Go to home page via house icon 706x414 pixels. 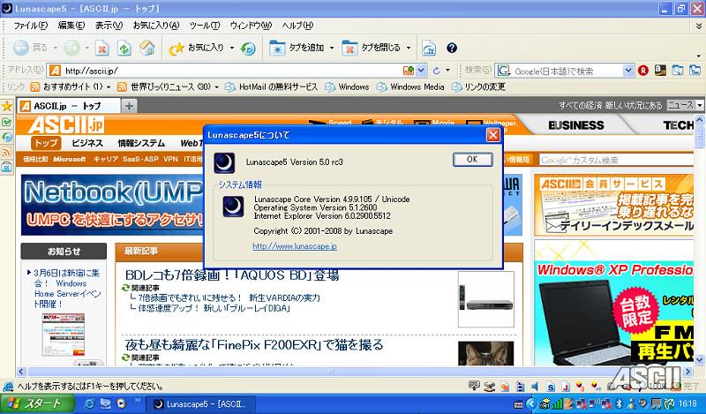147,48
